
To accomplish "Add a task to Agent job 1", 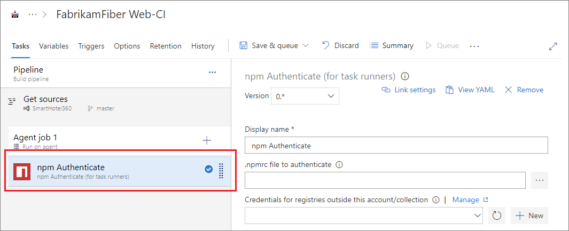I will pyautogui.click(x=207, y=140).
